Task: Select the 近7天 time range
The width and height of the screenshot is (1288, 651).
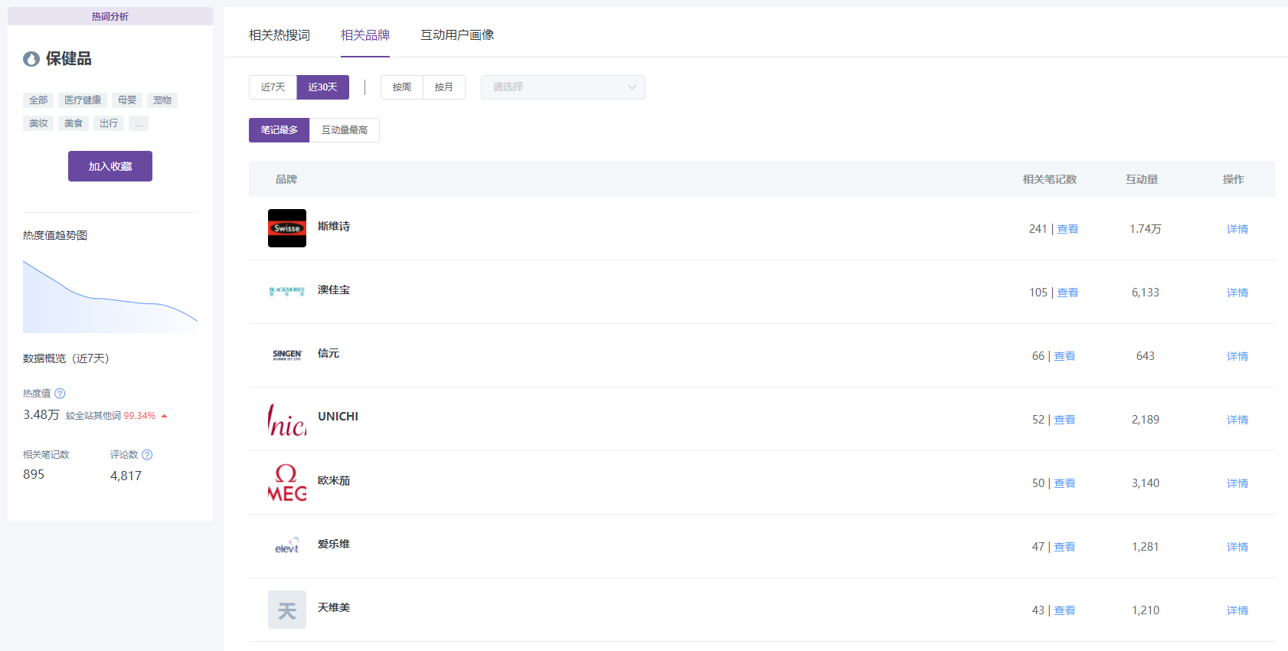Action: tap(273, 87)
